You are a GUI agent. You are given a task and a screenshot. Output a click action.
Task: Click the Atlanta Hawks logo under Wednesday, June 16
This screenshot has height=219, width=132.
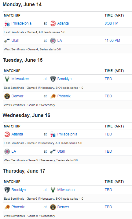point(7,134)
